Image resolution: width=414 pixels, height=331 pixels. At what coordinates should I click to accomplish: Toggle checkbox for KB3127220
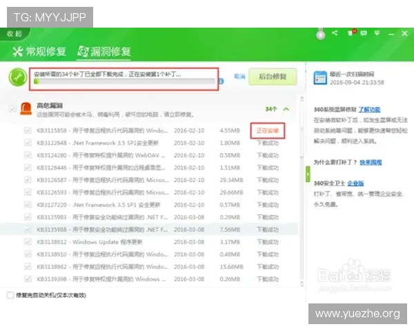click(28, 205)
